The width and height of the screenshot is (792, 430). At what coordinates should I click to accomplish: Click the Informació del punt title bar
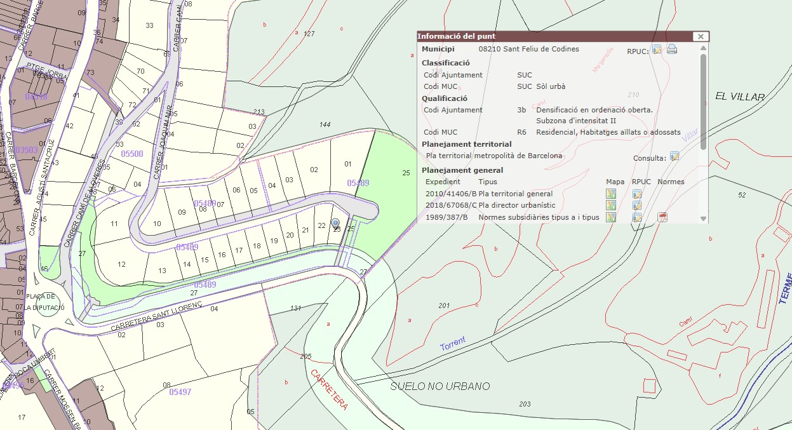pos(553,37)
